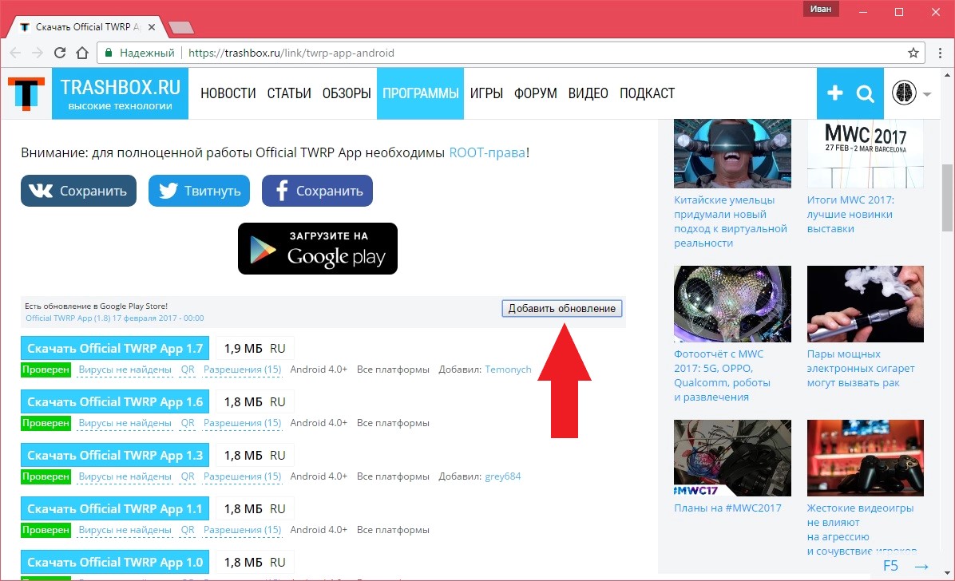Screen dimensions: 955x581
Task: Open a new browser tab
Action: coord(181,27)
